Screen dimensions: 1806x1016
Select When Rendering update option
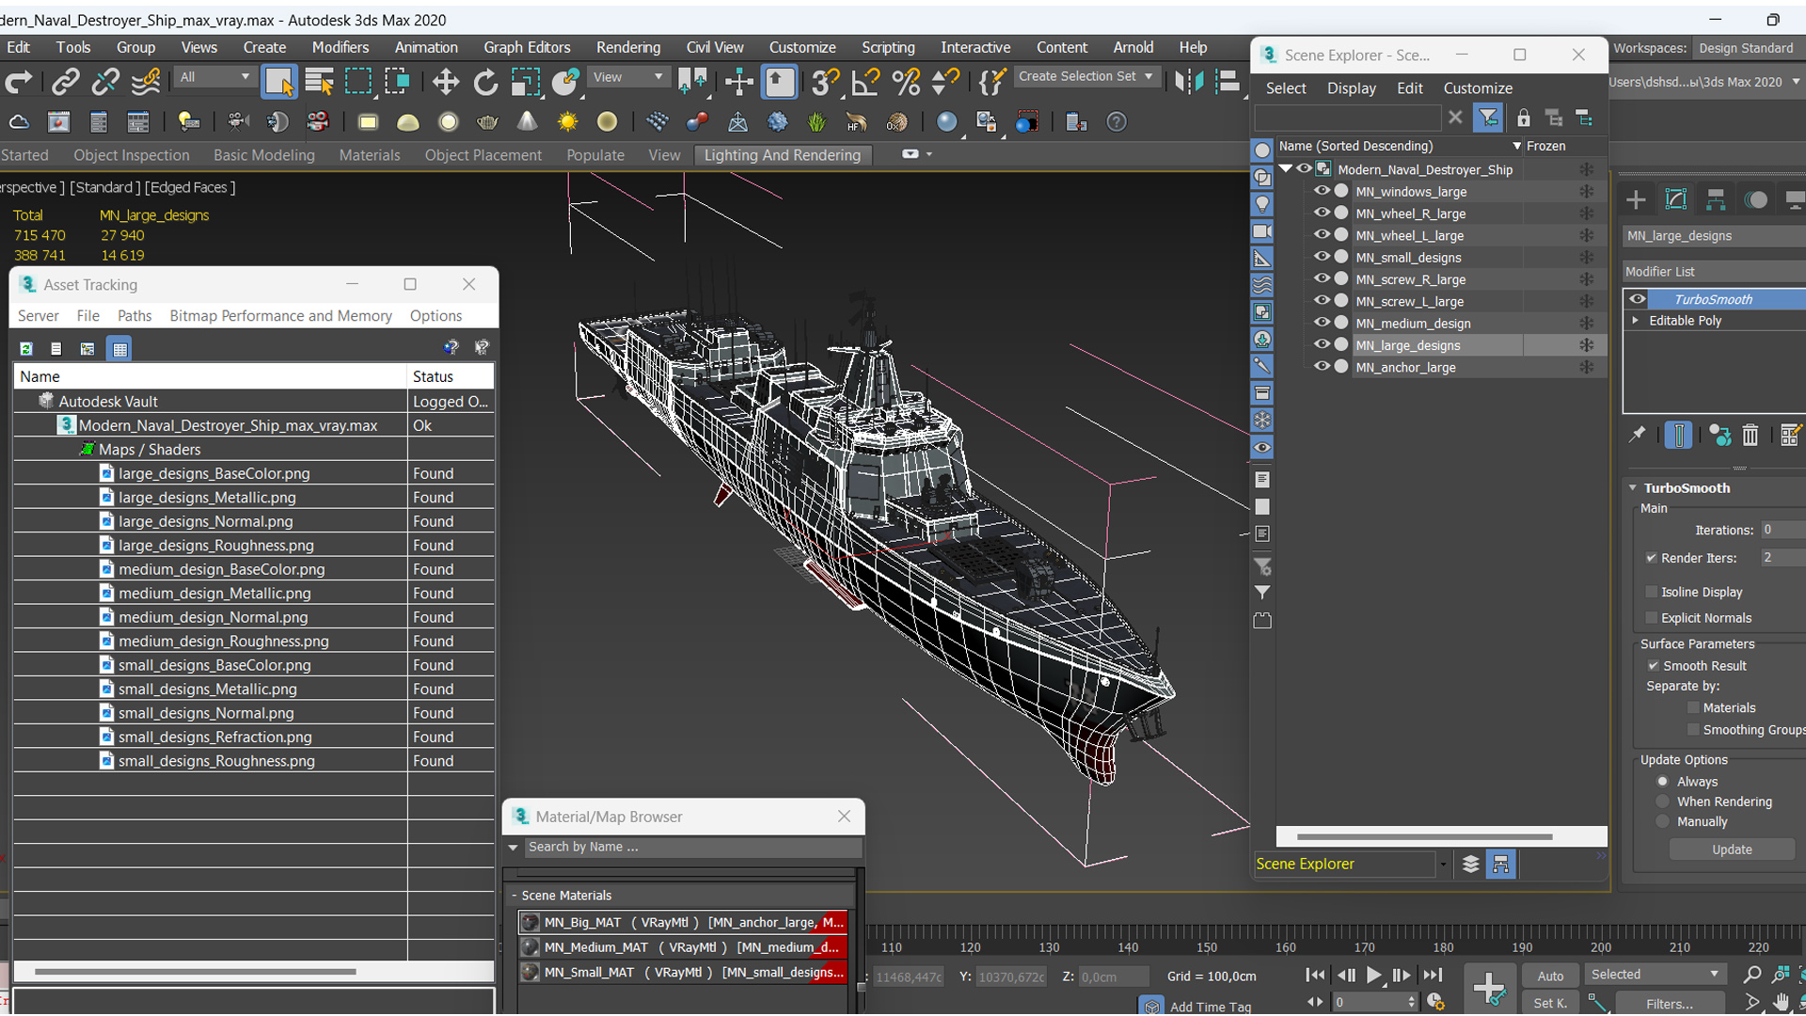pyautogui.click(x=1663, y=802)
